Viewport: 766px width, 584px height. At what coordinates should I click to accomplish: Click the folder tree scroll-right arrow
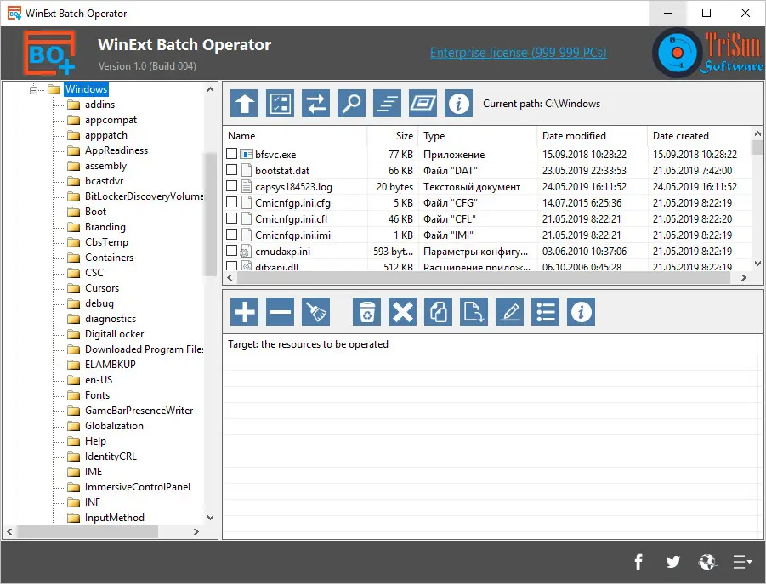click(x=196, y=531)
